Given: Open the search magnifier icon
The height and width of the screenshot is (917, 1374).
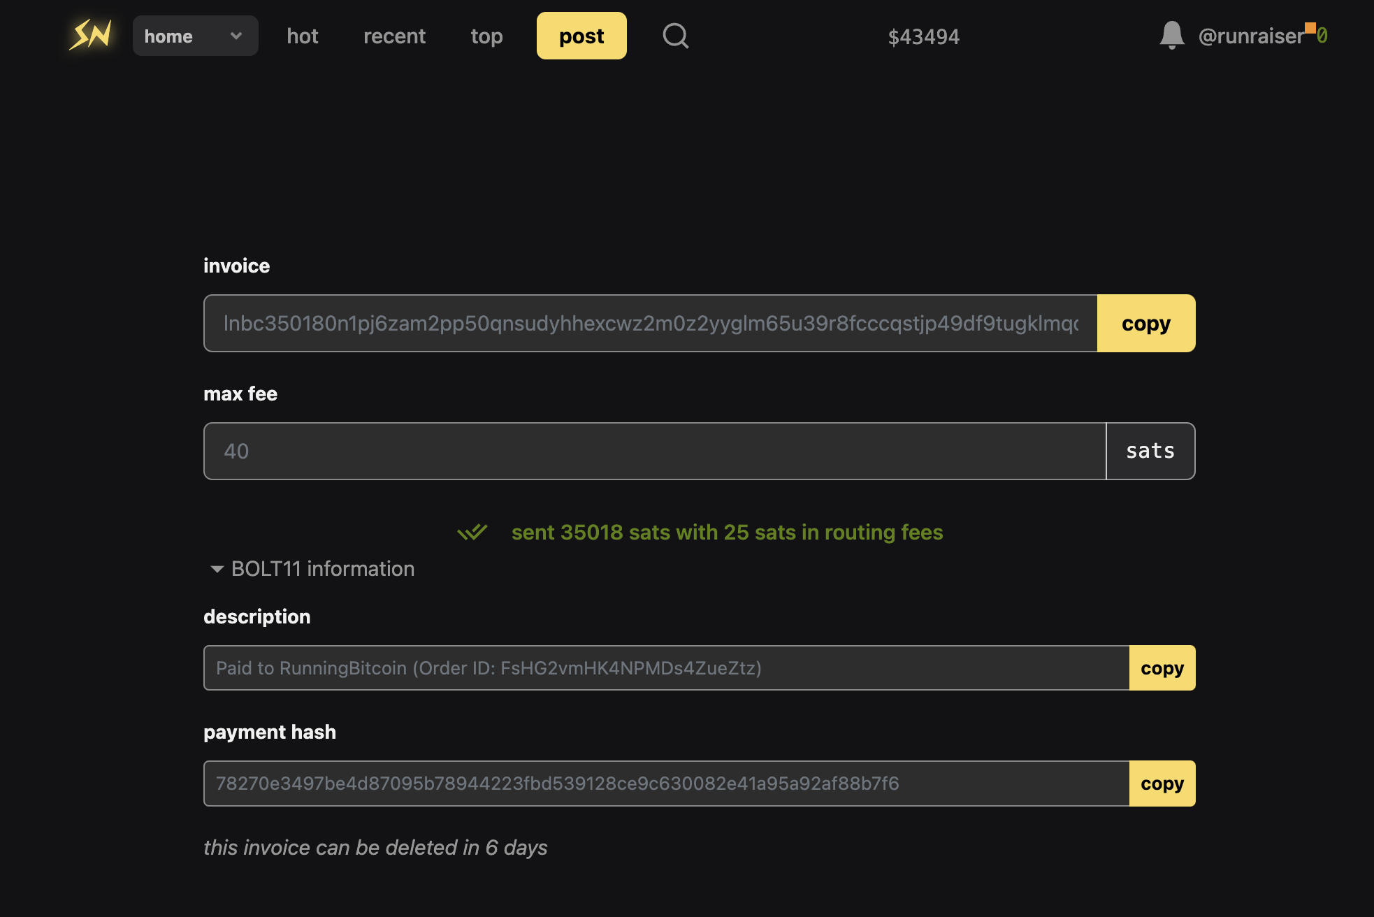Looking at the screenshot, I should pos(675,36).
